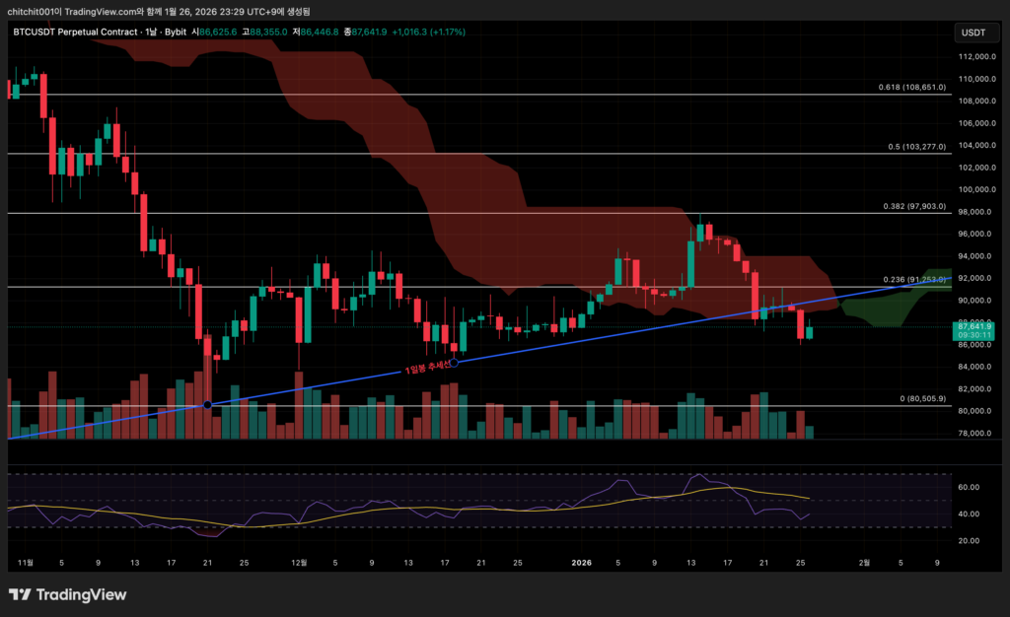Click the 60.00 level on the RSI scale

click(x=968, y=487)
